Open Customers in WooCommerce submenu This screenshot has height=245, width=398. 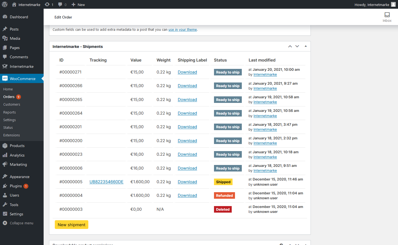pyautogui.click(x=12, y=105)
